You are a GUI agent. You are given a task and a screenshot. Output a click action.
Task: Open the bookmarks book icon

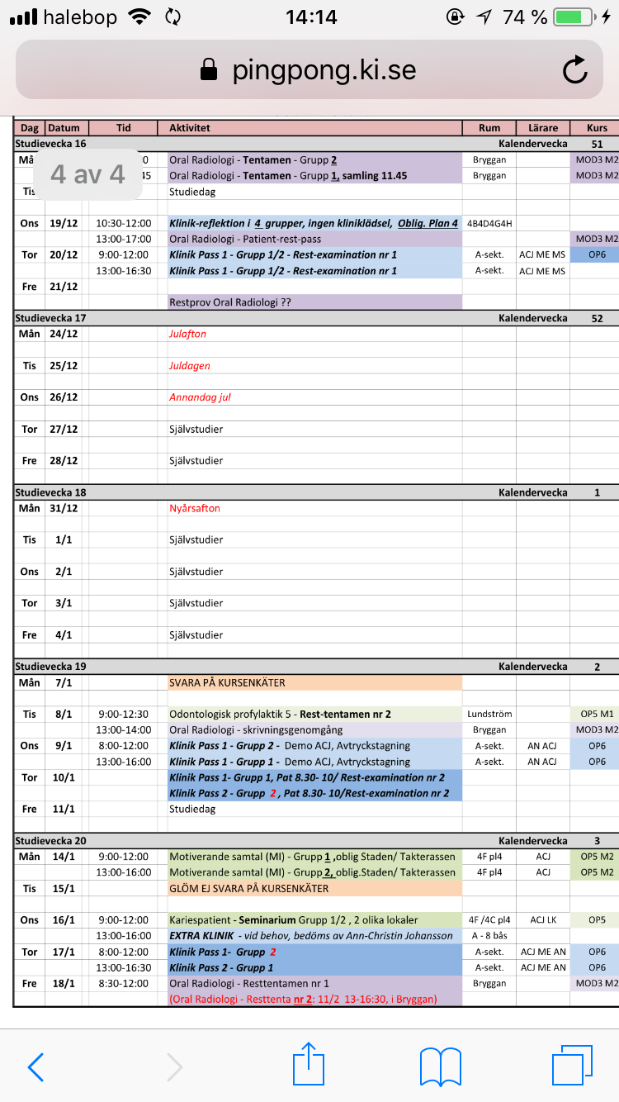441,1066
